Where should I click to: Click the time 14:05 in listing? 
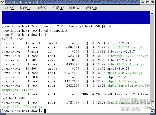pos(101,77)
